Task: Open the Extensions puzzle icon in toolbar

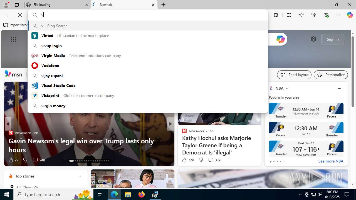Action: click(x=276, y=15)
